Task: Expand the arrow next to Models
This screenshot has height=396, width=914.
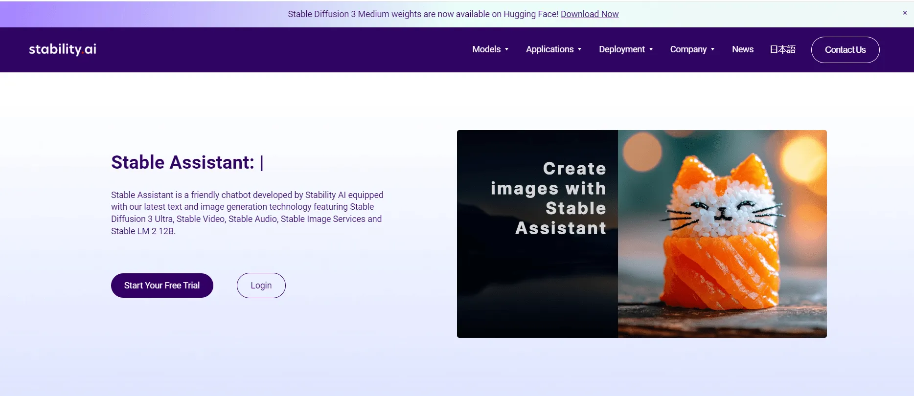Action: (x=507, y=49)
